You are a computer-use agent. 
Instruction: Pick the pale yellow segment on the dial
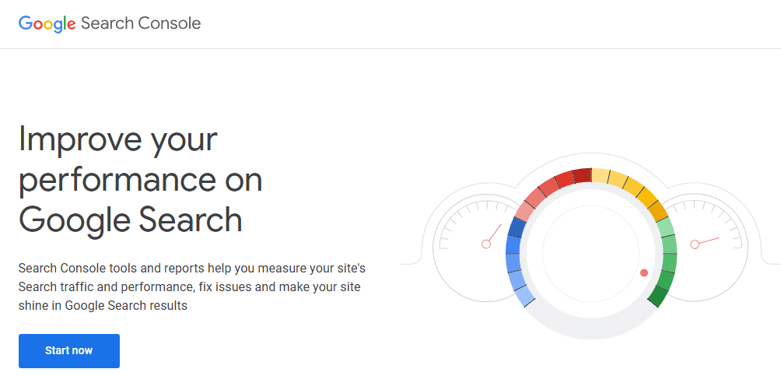pyautogui.click(x=601, y=176)
